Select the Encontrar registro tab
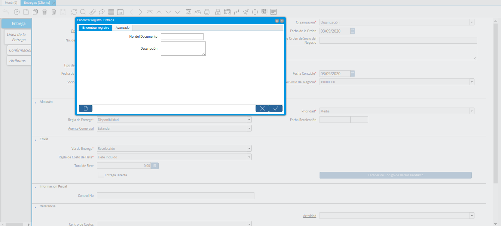The height and width of the screenshot is (226, 501). tap(96, 28)
